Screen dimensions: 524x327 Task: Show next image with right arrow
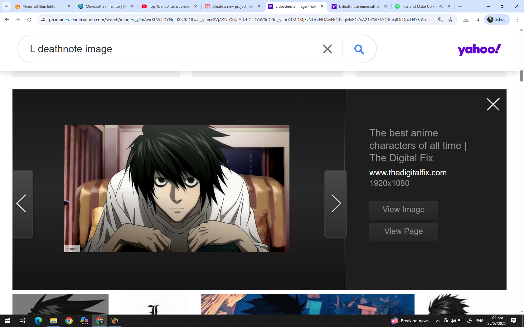tap(336, 204)
